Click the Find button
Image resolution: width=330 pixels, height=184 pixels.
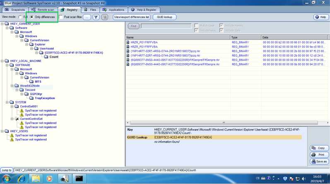134,26
